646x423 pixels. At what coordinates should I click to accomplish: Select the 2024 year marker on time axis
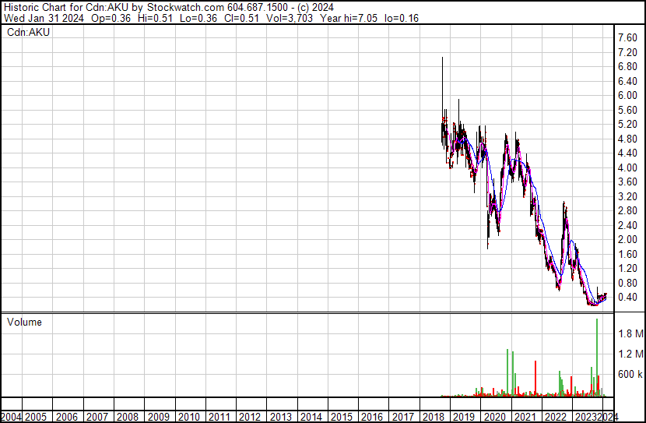coord(609,416)
